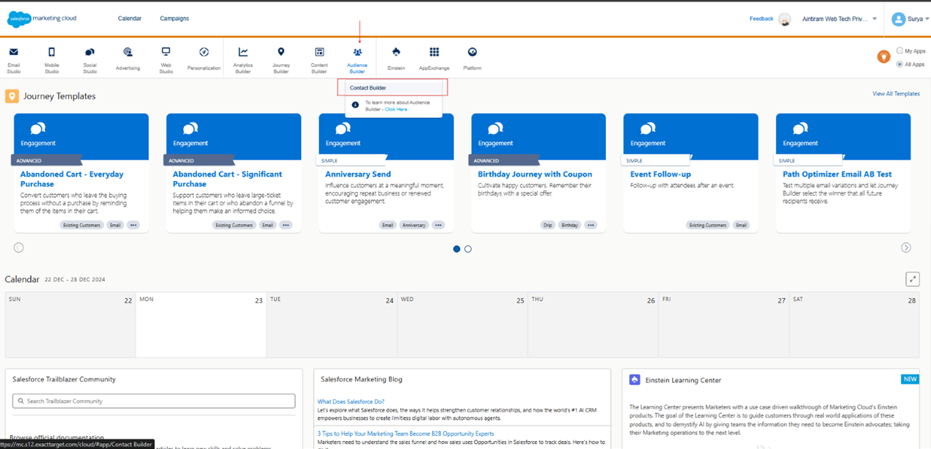Open Mobile Studio app icon
Image resolution: width=931 pixels, height=449 pixels.
51,53
